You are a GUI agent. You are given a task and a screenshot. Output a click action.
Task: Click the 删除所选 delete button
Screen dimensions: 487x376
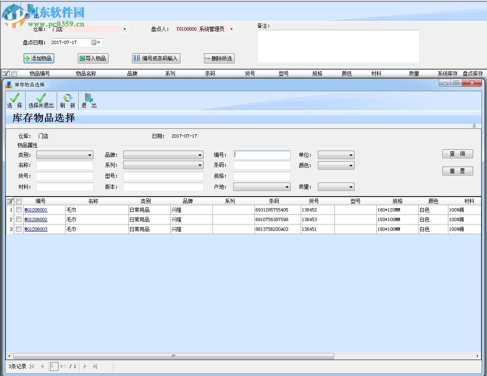(219, 58)
